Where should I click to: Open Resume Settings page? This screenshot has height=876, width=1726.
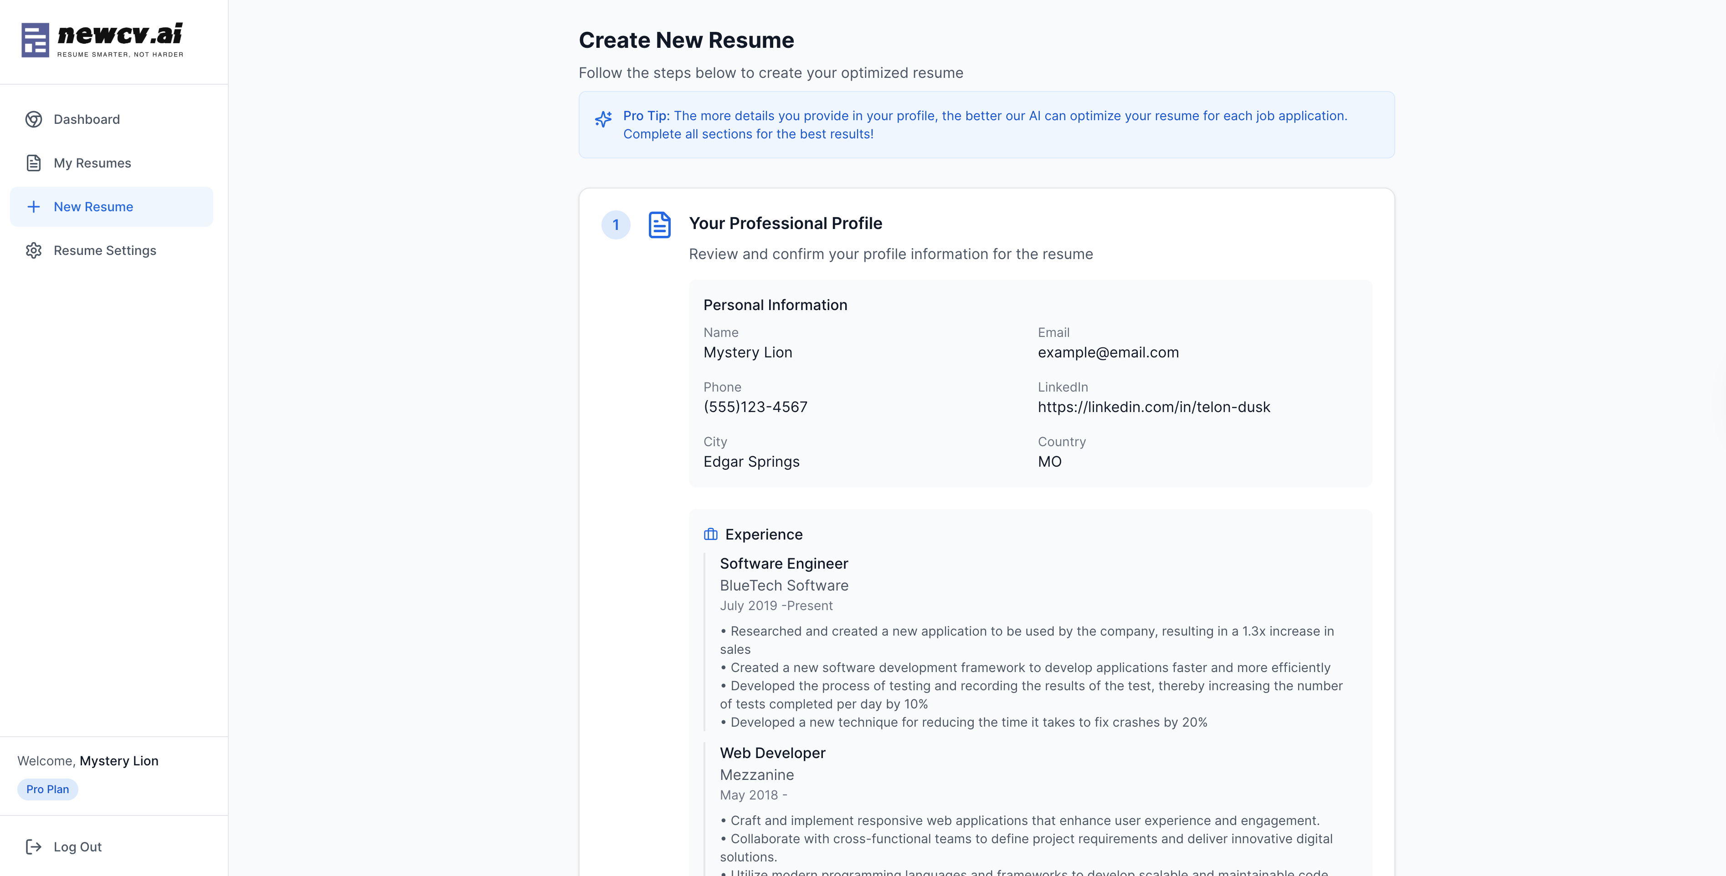coord(104,250)
